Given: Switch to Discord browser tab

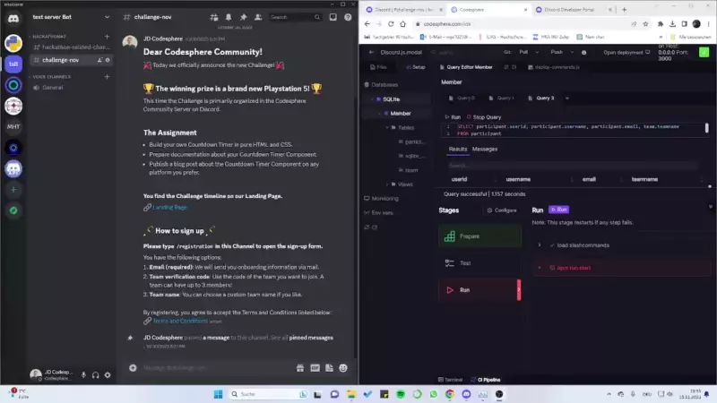Looking at the screenshot, I should tap(405, 10).
